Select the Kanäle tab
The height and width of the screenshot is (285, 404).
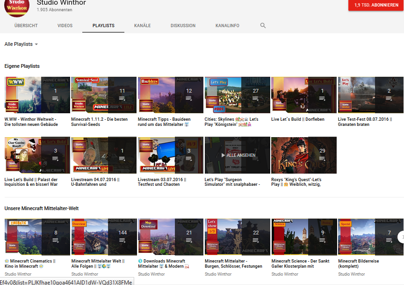tap(142, 26)
